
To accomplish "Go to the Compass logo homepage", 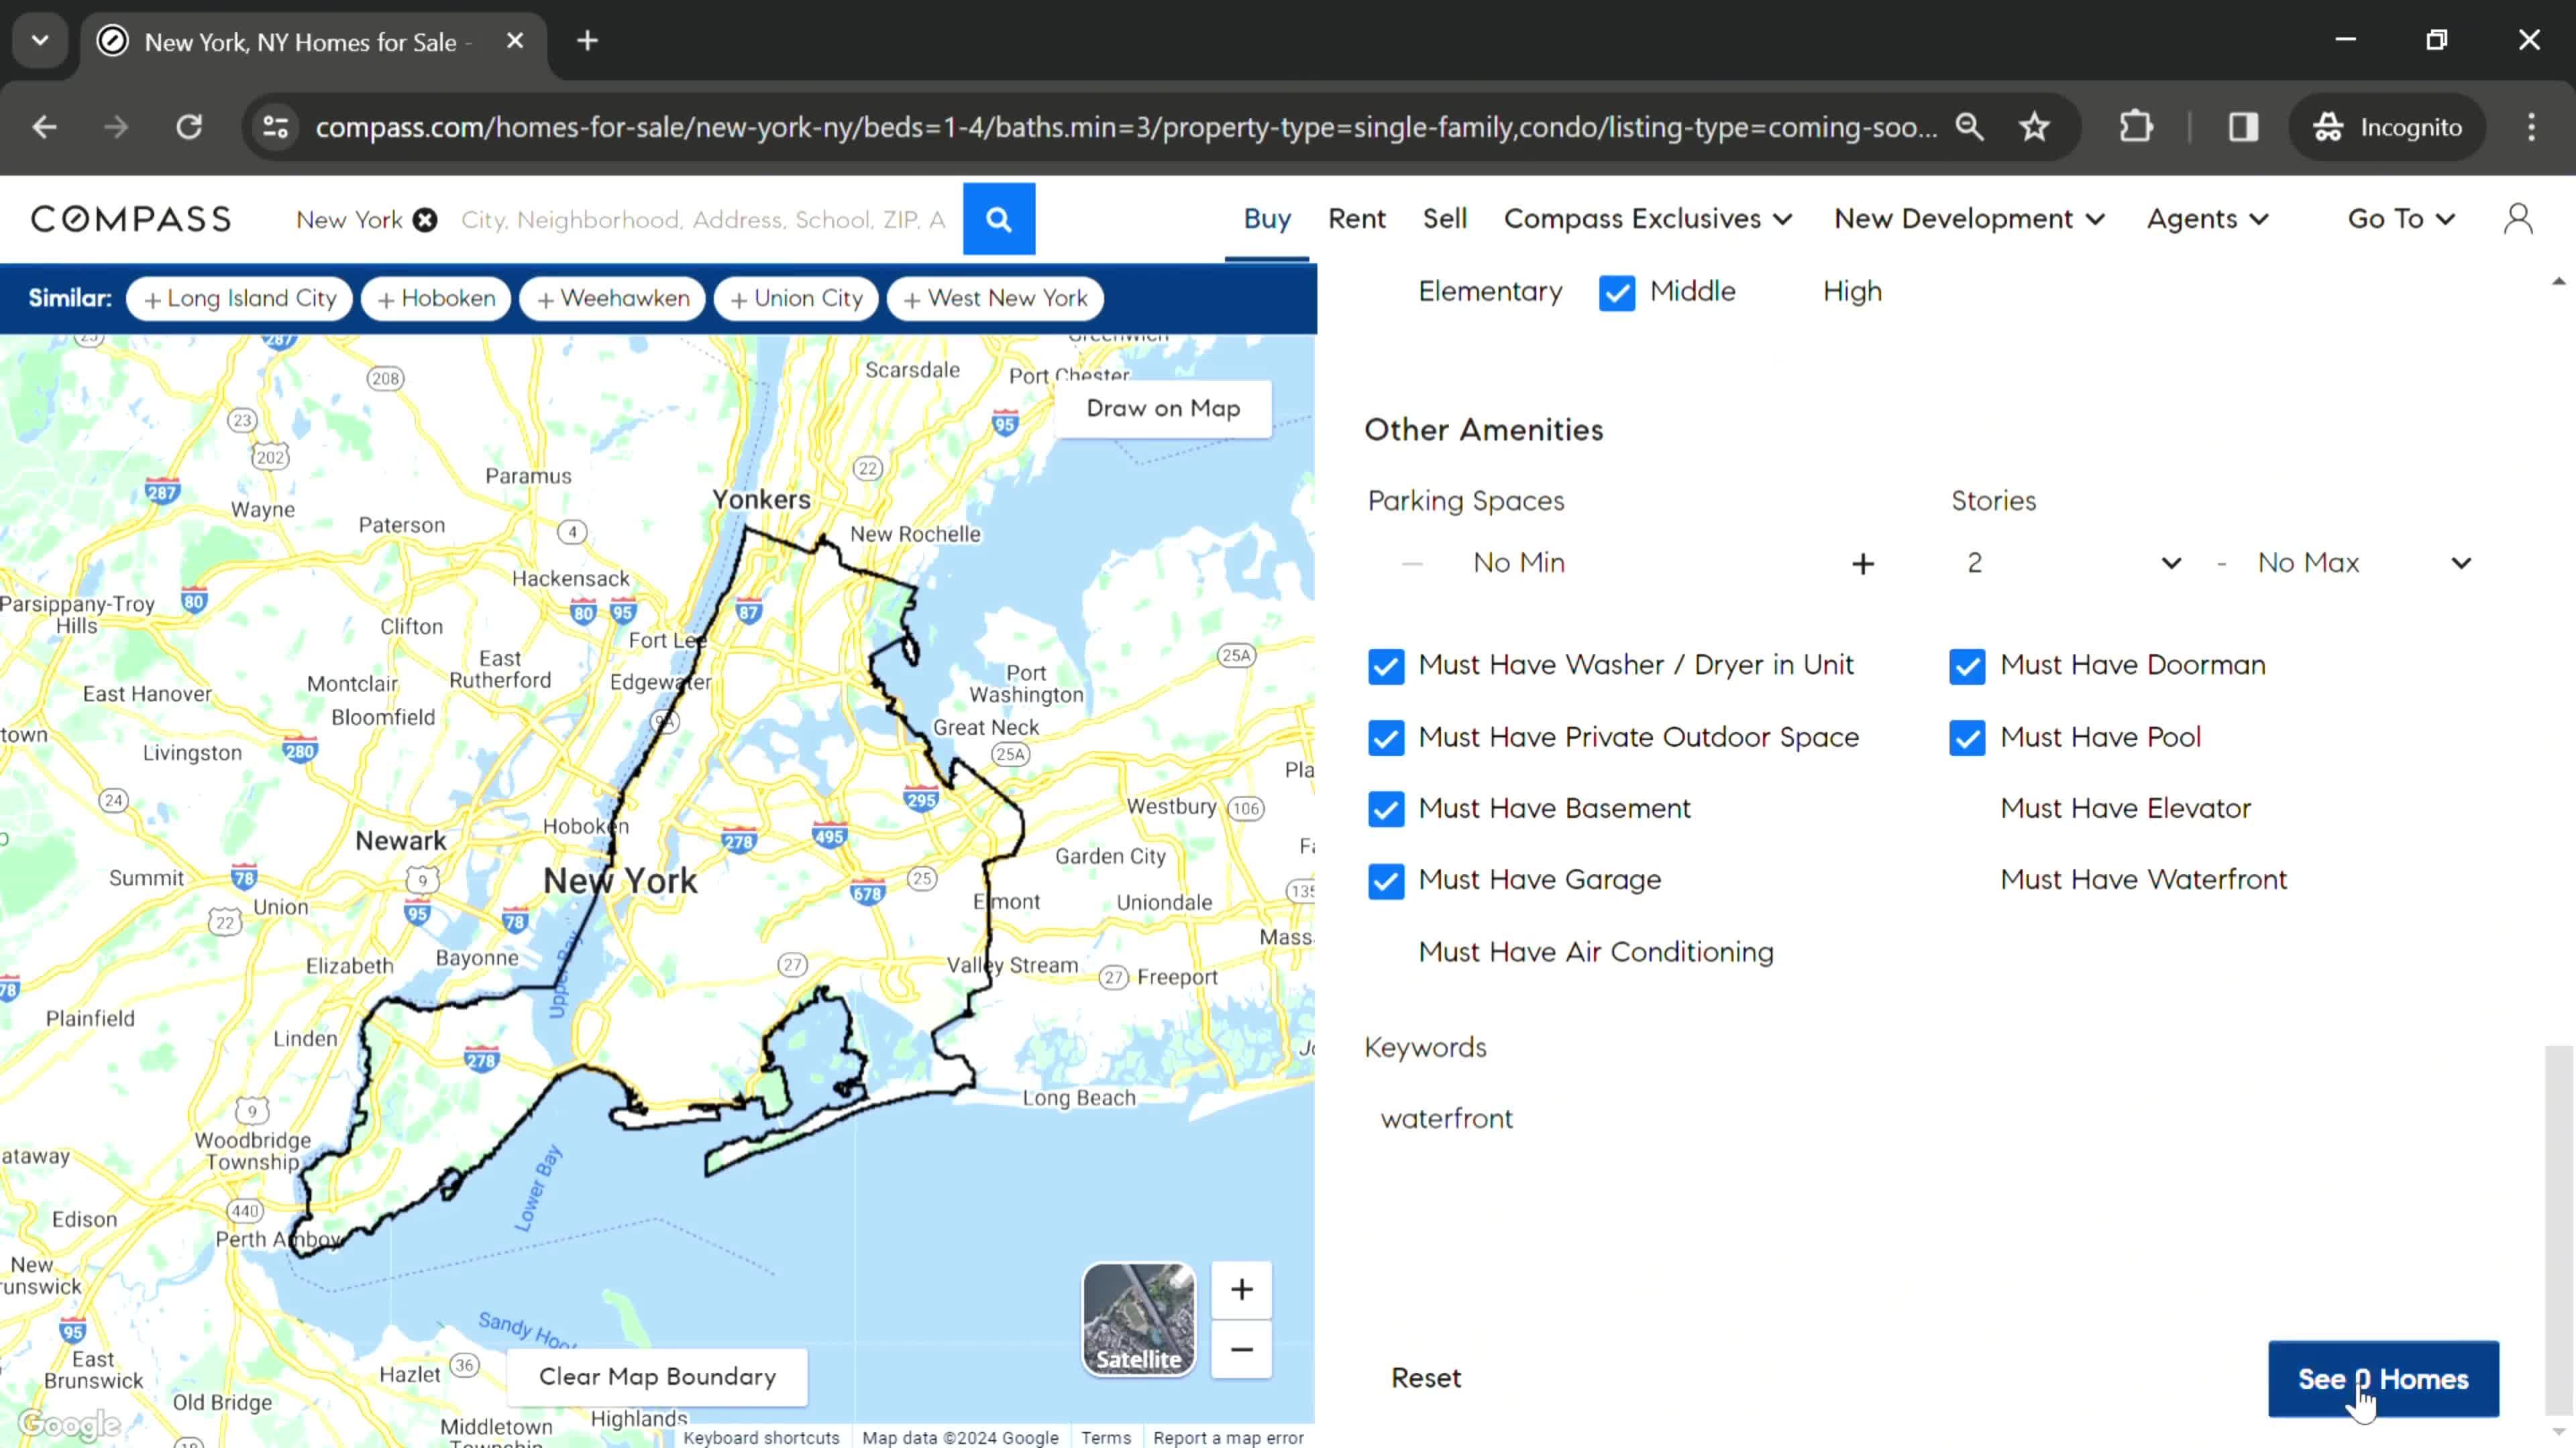I will pyautogui.click(x=131, y=219).
